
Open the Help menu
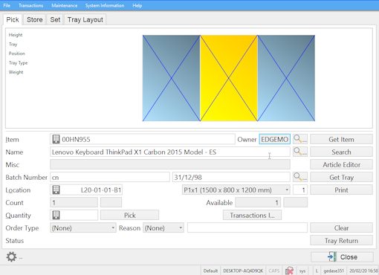click(x=137, y=5)
